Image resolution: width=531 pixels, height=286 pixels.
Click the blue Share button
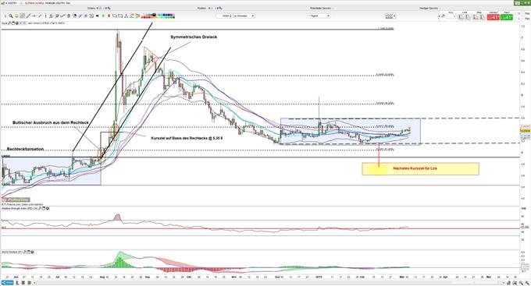7,282
